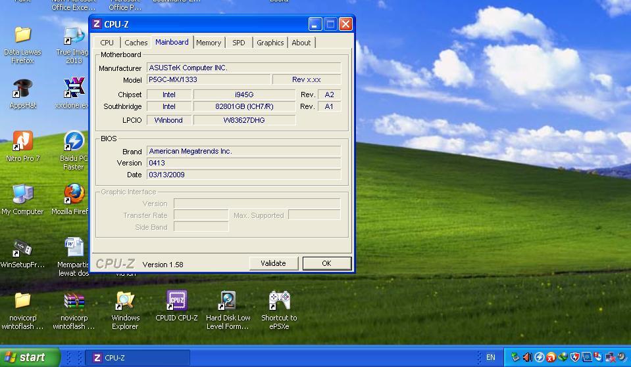Open the Mempartisi lewat dos document icon

tap(74, 247)
